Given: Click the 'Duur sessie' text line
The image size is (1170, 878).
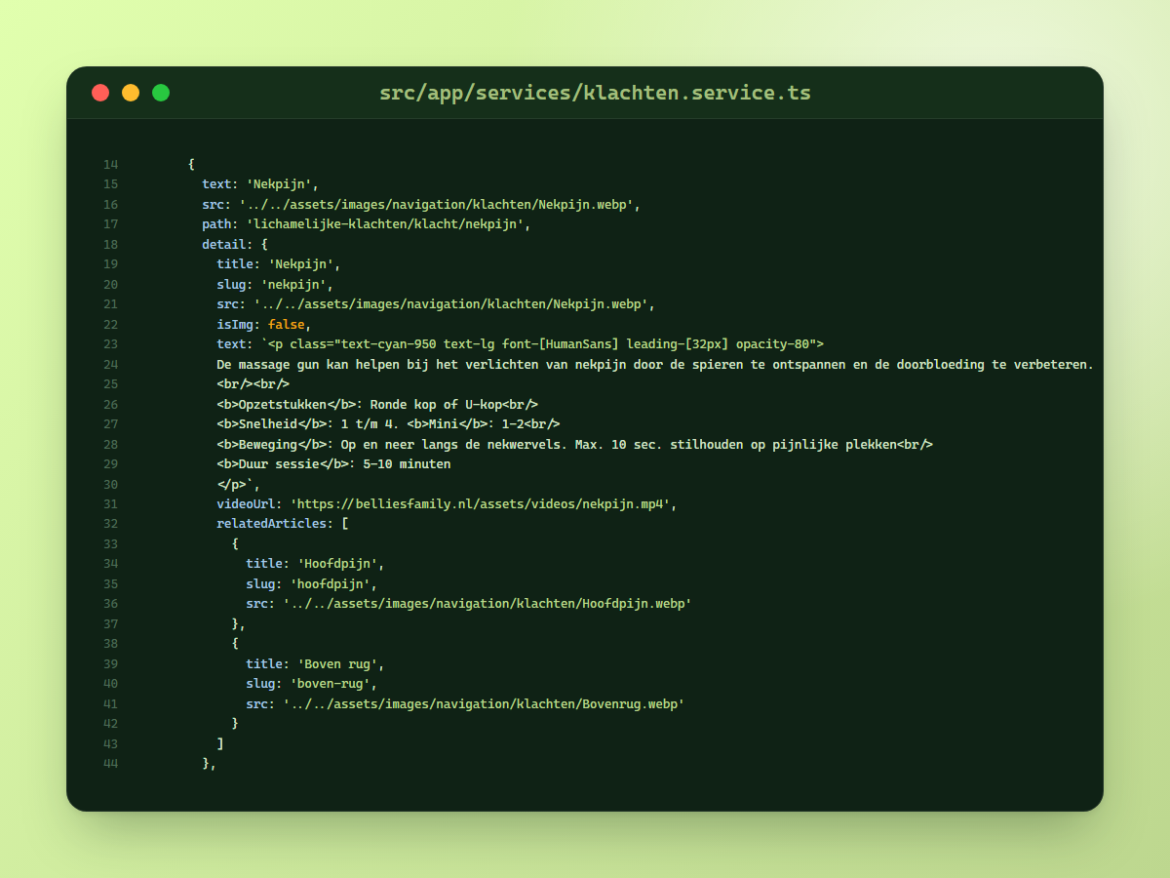Looking at the screenshot, I should (333, 463).
